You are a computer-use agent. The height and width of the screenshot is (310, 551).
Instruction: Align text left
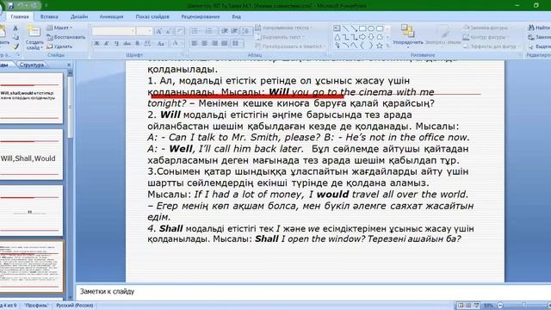point(195,44)
